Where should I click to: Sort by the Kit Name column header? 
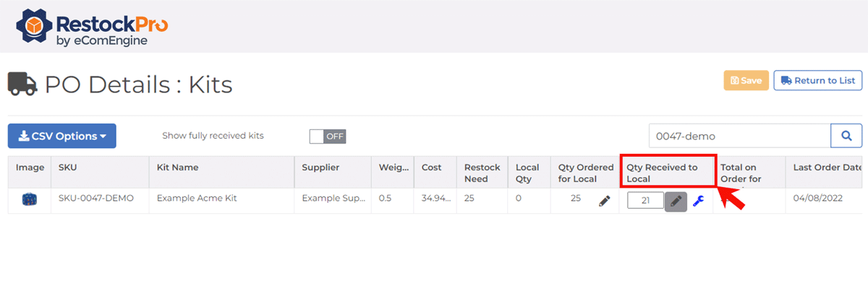pos(177,168)
